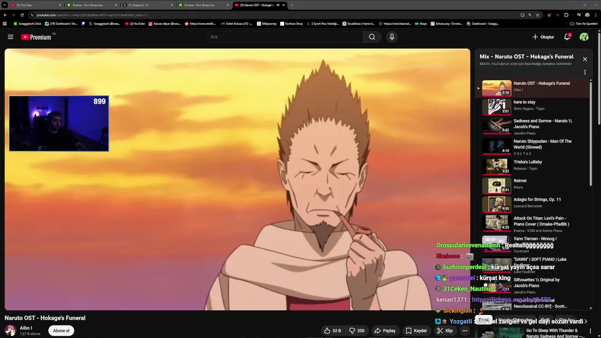Open Aibo I channel avatar
Screen dimensions: 601x338
tap(10, 330)
